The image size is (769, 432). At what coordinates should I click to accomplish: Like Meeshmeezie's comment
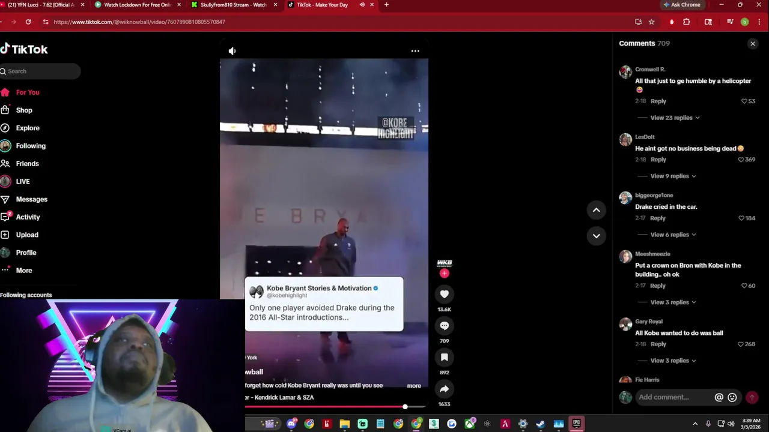click(744, 286)
